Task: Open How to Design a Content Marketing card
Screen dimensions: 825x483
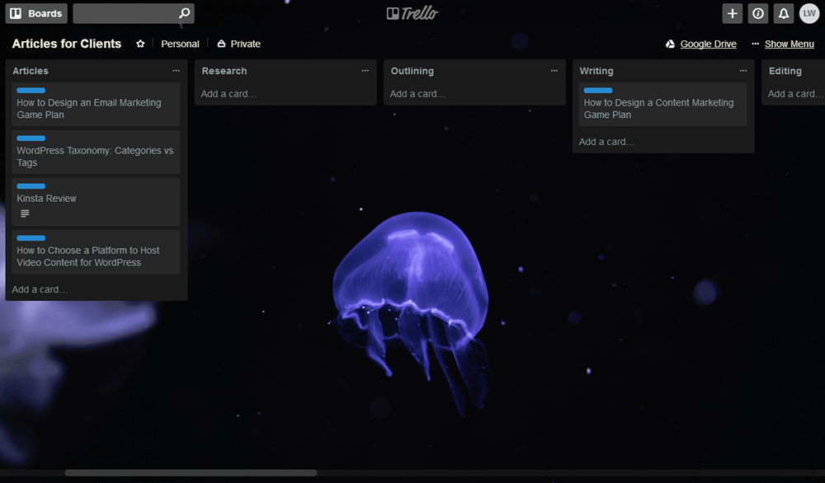Action: (x=663, y=104)
